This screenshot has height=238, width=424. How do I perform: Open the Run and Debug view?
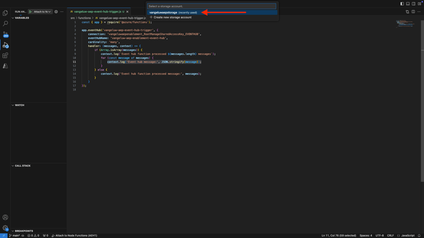[5, 45]
